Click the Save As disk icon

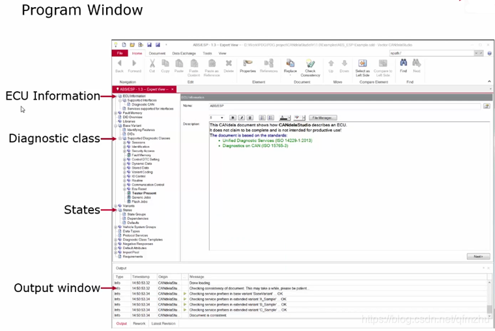(158, 45)
